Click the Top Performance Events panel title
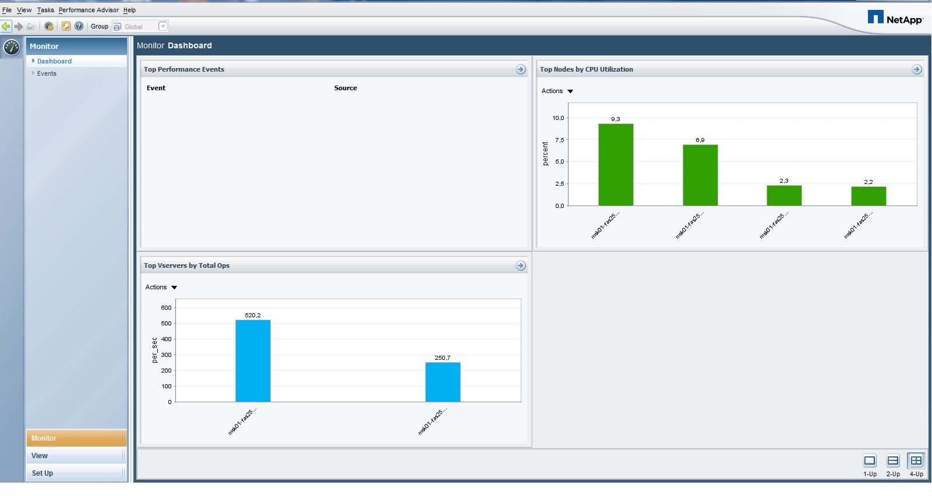Screen dimensions: 932x496 tap(184, 69)
